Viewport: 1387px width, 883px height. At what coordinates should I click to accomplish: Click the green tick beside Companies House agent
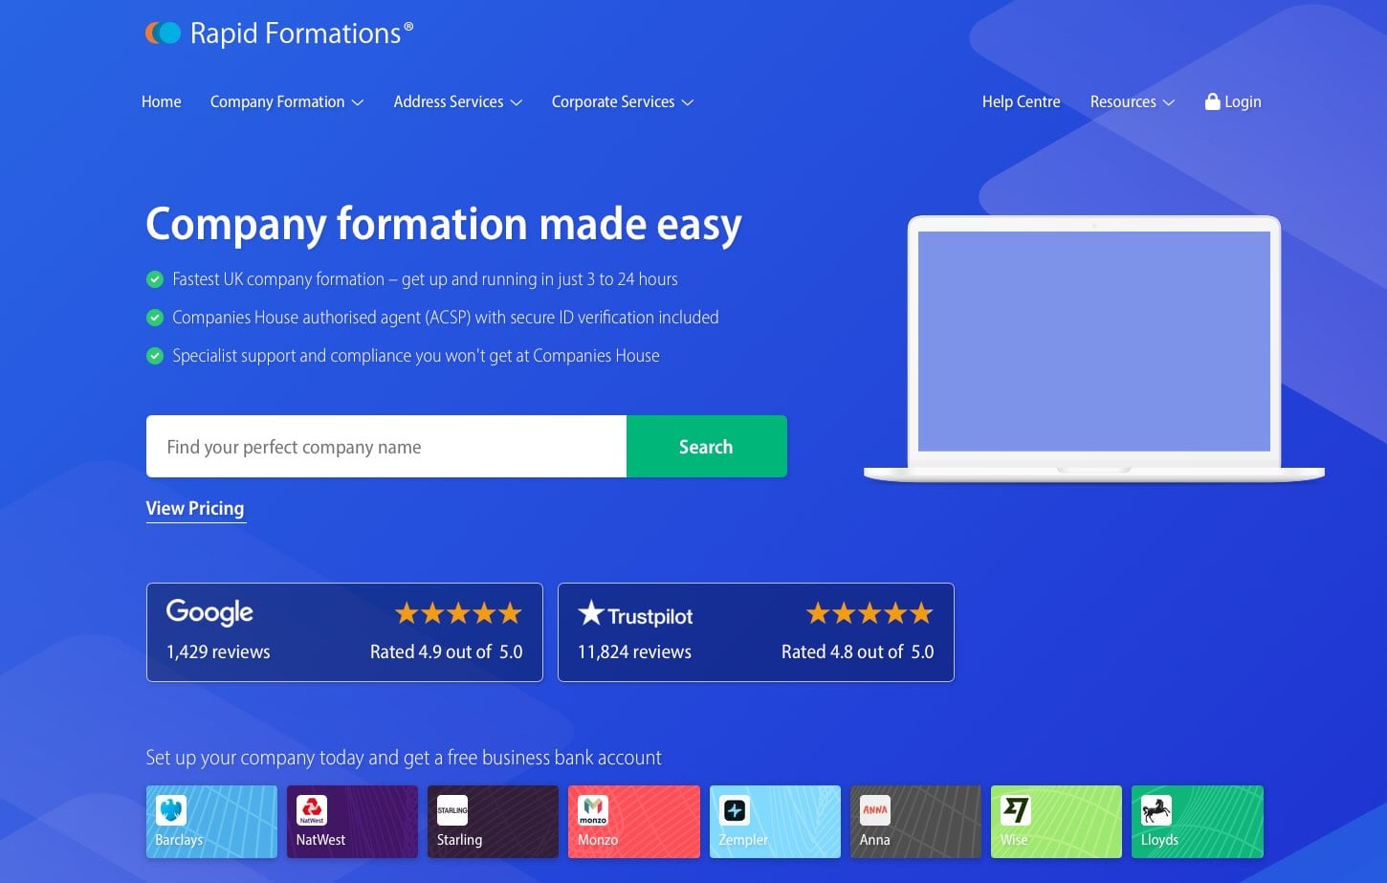point(155,318)
